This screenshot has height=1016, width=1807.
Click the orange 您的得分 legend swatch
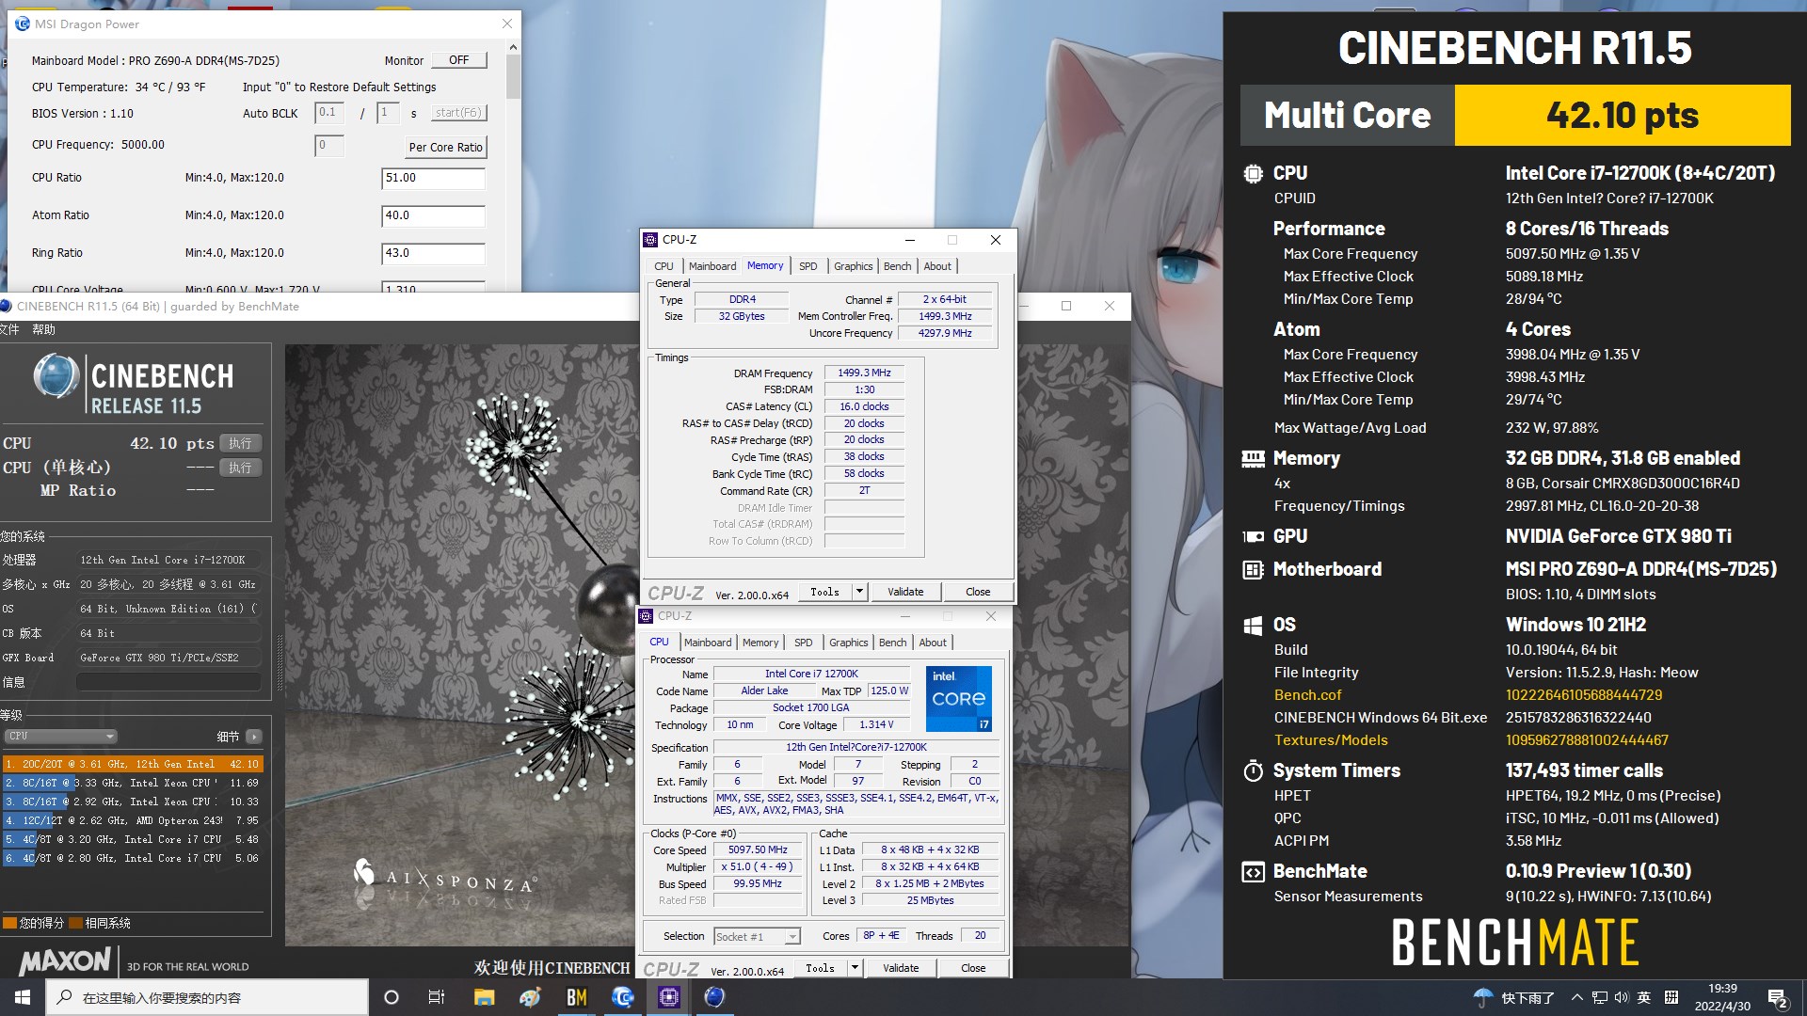coord(9,923)
